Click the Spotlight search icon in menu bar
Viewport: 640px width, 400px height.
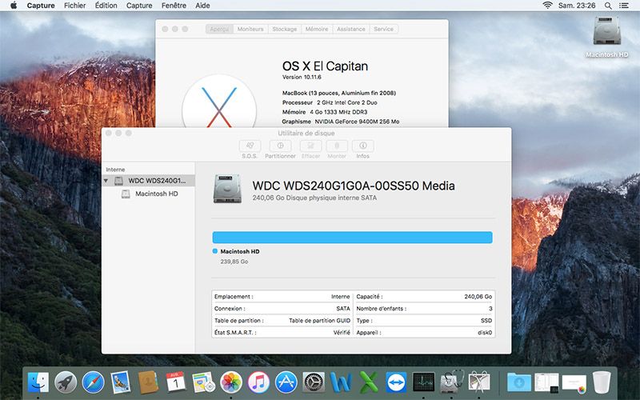(604, 5)
